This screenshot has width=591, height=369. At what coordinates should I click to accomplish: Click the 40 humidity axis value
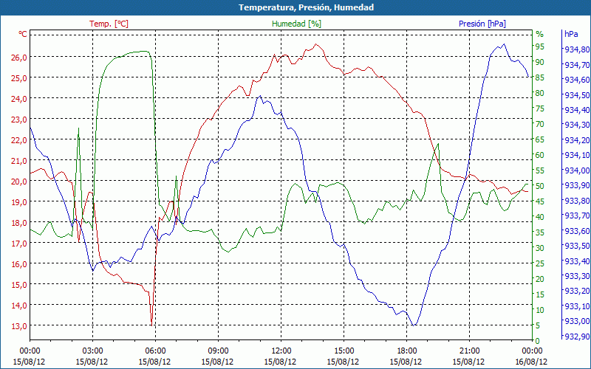540,217
